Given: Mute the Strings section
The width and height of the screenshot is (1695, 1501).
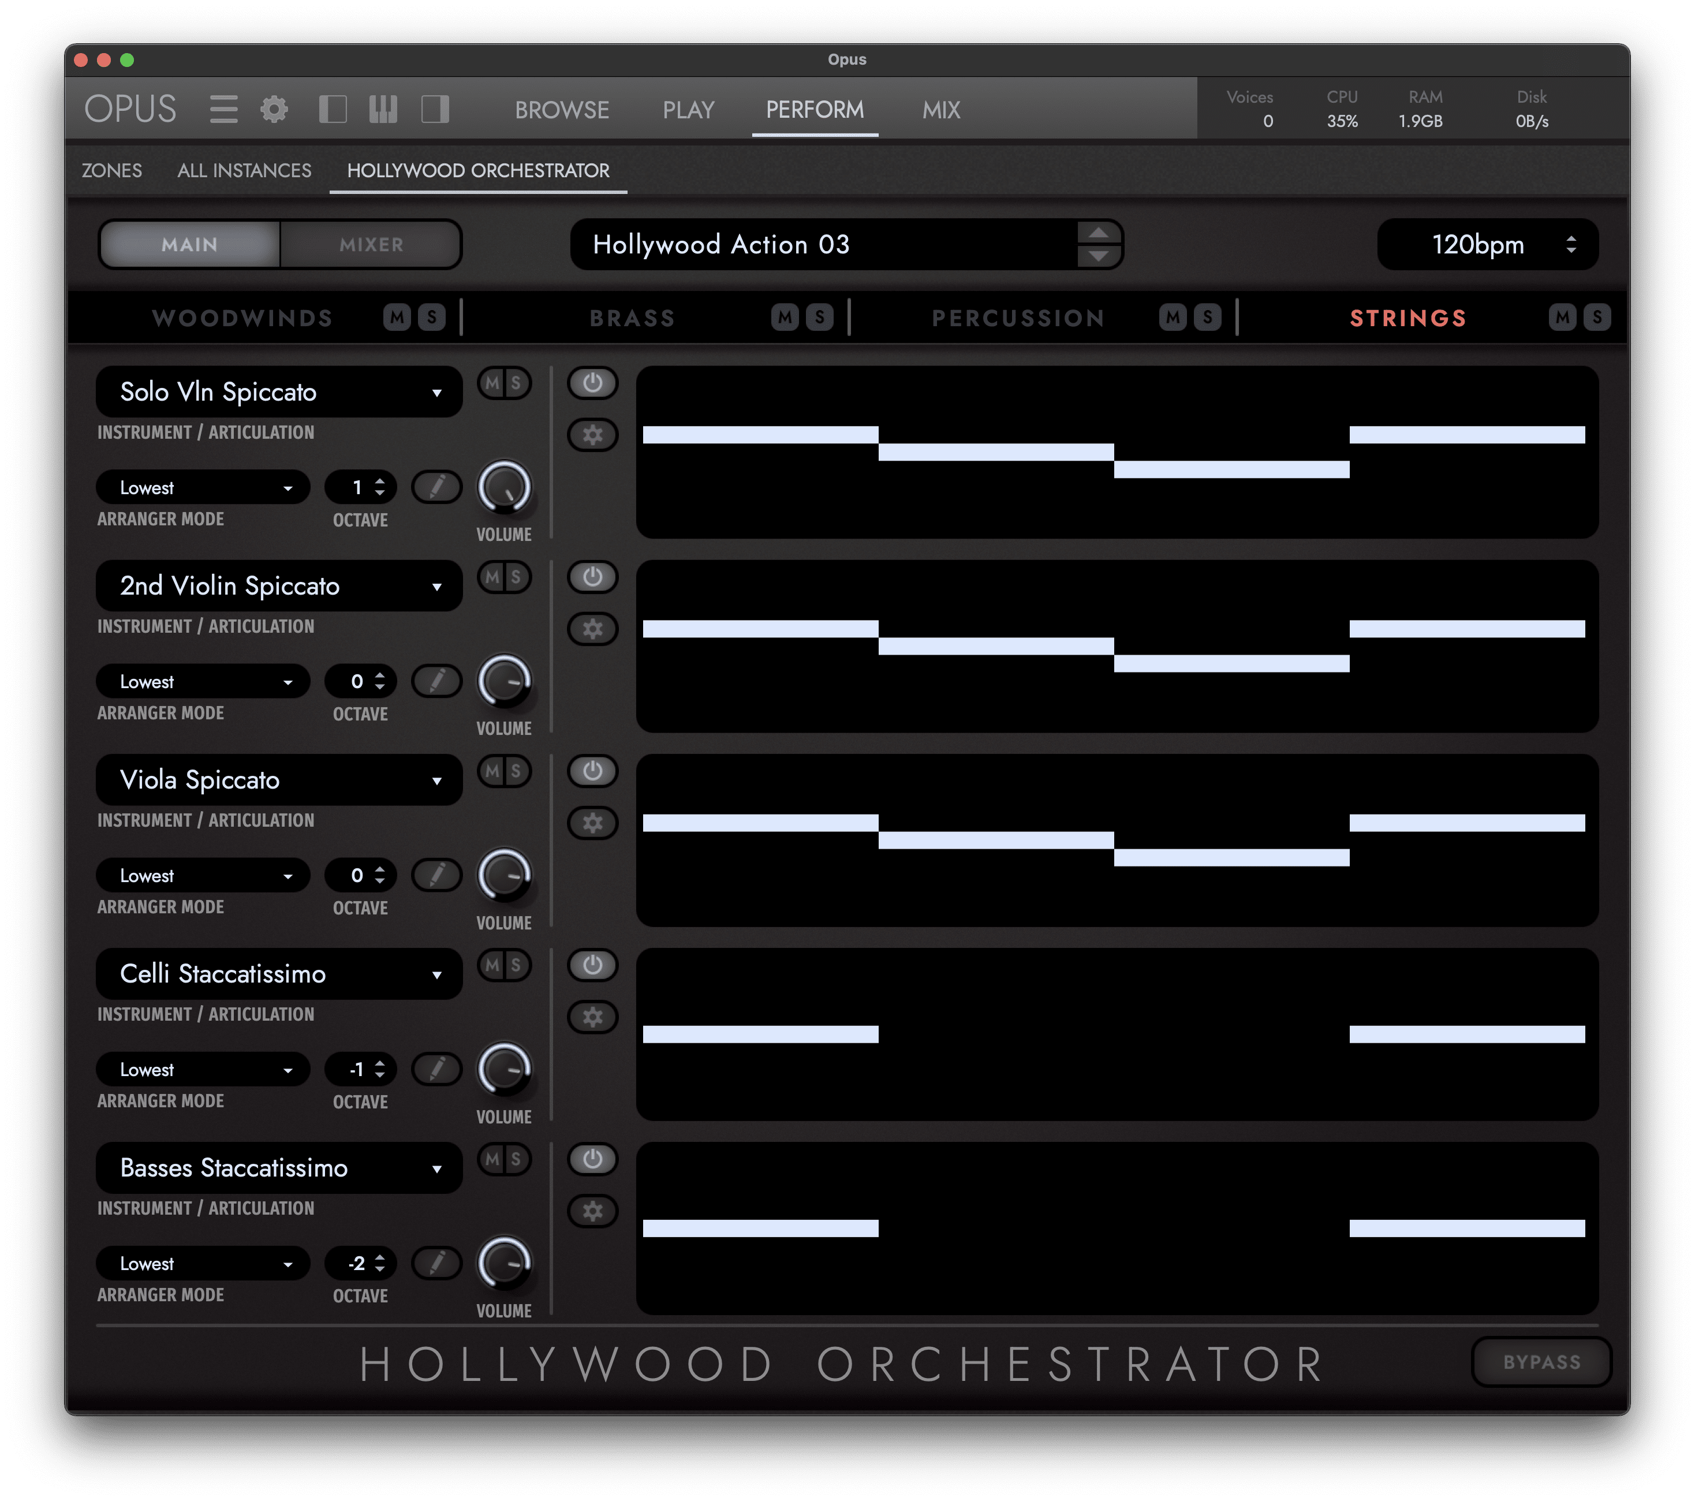Looking at the screenshot, I should (1562, 317).
